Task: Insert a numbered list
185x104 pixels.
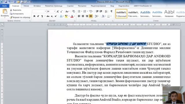Action: pyautogui.click(x=85, y=12)
